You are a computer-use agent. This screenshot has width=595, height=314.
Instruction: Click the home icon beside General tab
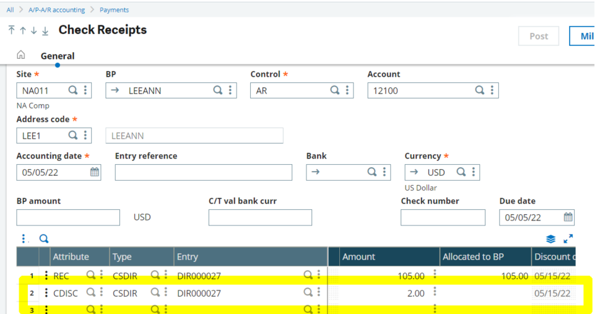pos(21,55)
